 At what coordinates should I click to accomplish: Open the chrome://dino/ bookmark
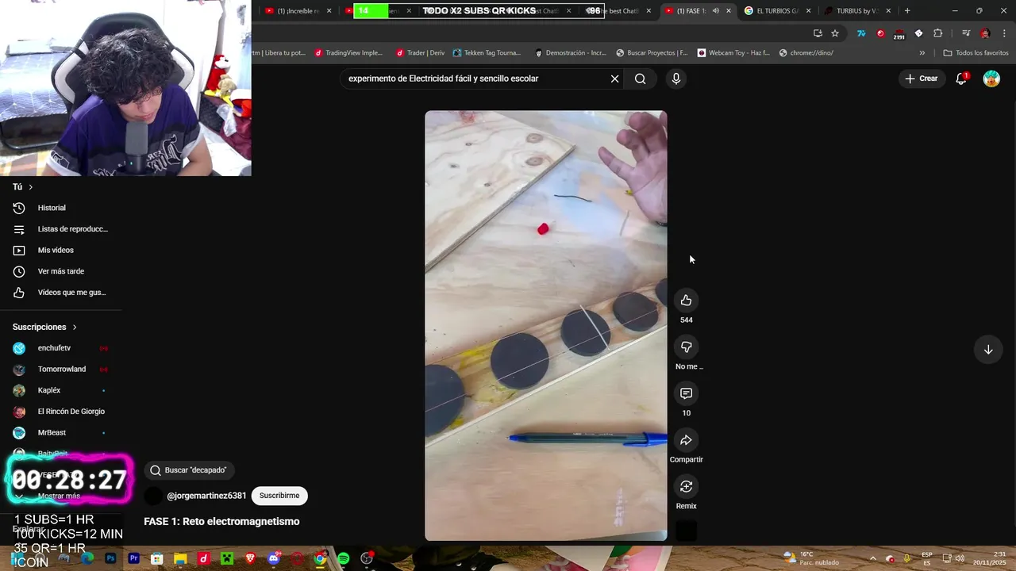tap(806, 53)
